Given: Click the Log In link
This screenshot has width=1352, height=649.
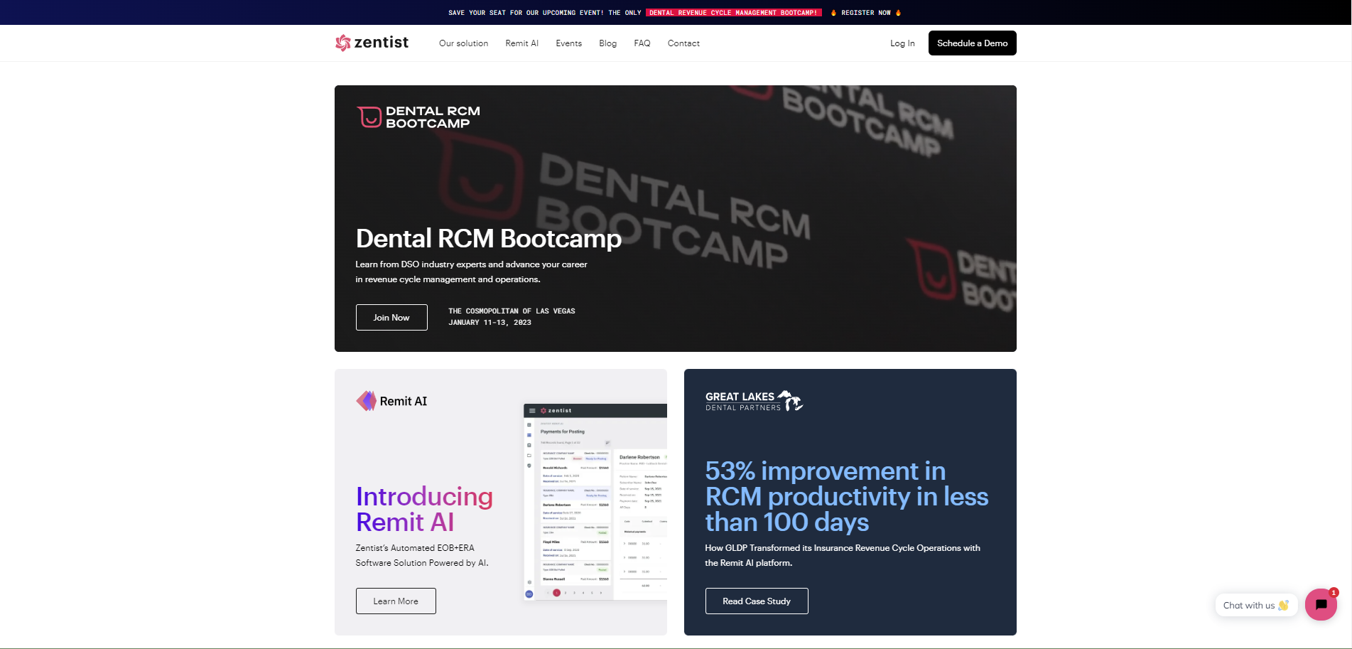Looking at the screenshot, I should tap(902, 43).
